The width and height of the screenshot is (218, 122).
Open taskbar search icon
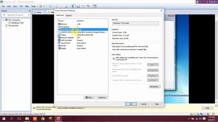click(12, 119)
